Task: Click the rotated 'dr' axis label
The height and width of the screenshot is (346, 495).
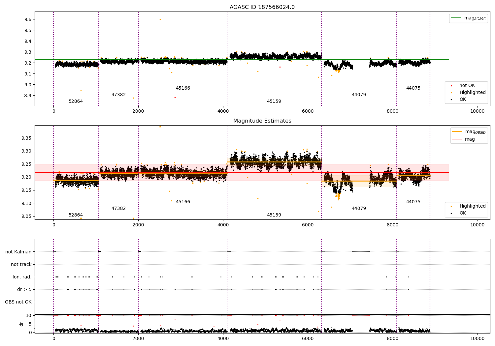Action: coord(21,324)
